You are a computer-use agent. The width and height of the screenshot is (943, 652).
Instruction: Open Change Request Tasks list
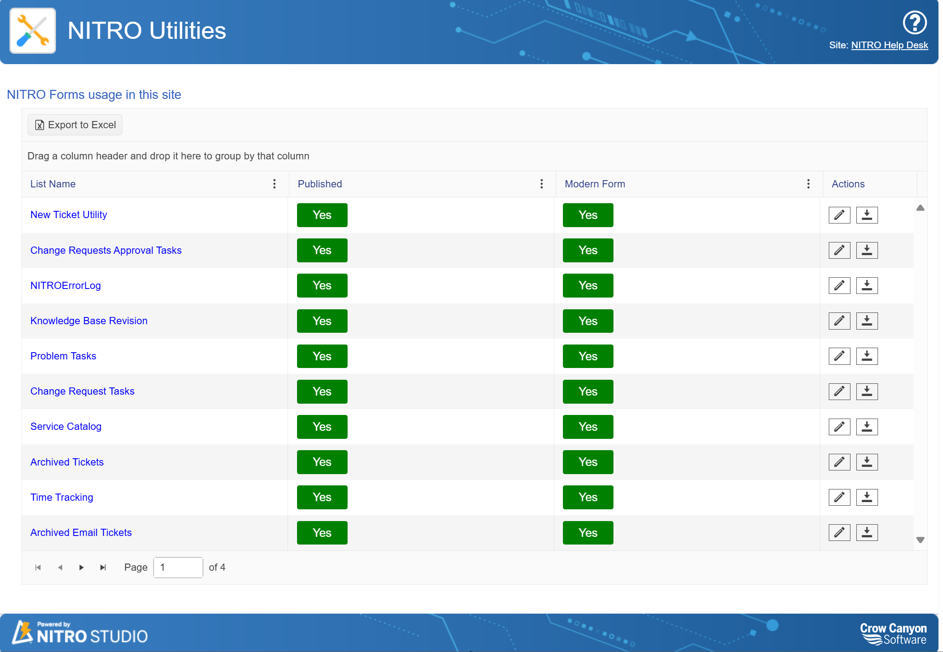[82, 391]
